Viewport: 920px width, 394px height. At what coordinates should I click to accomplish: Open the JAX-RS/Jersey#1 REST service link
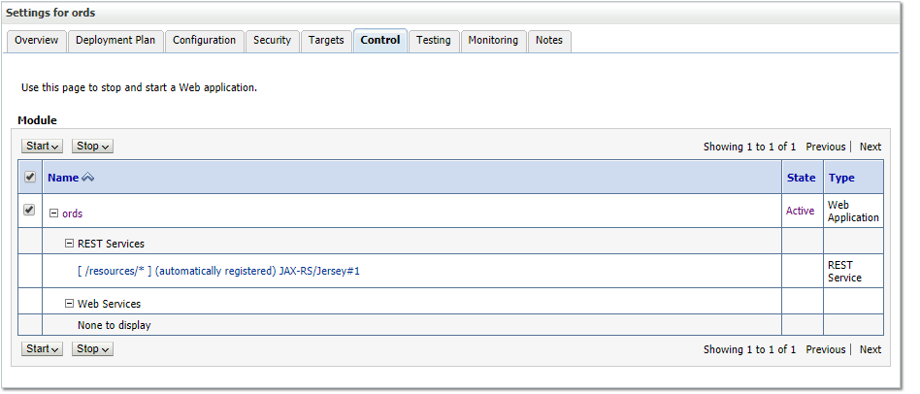pos(218,272)
